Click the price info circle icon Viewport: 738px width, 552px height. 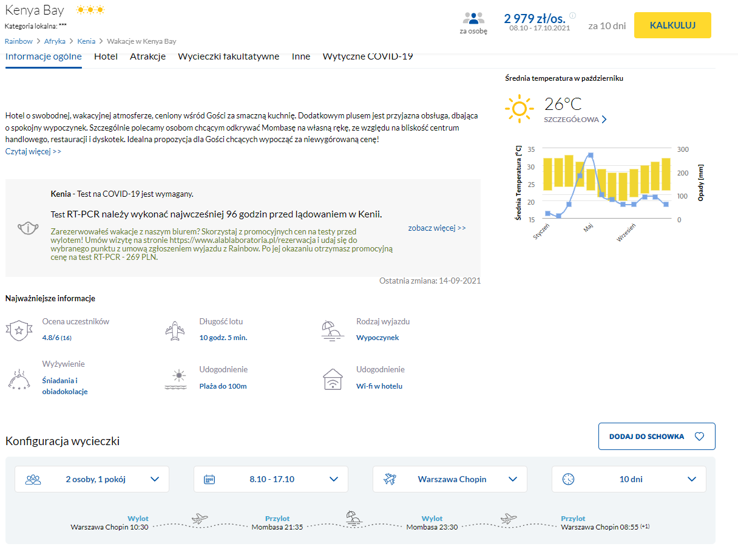(x=572, y=16)
